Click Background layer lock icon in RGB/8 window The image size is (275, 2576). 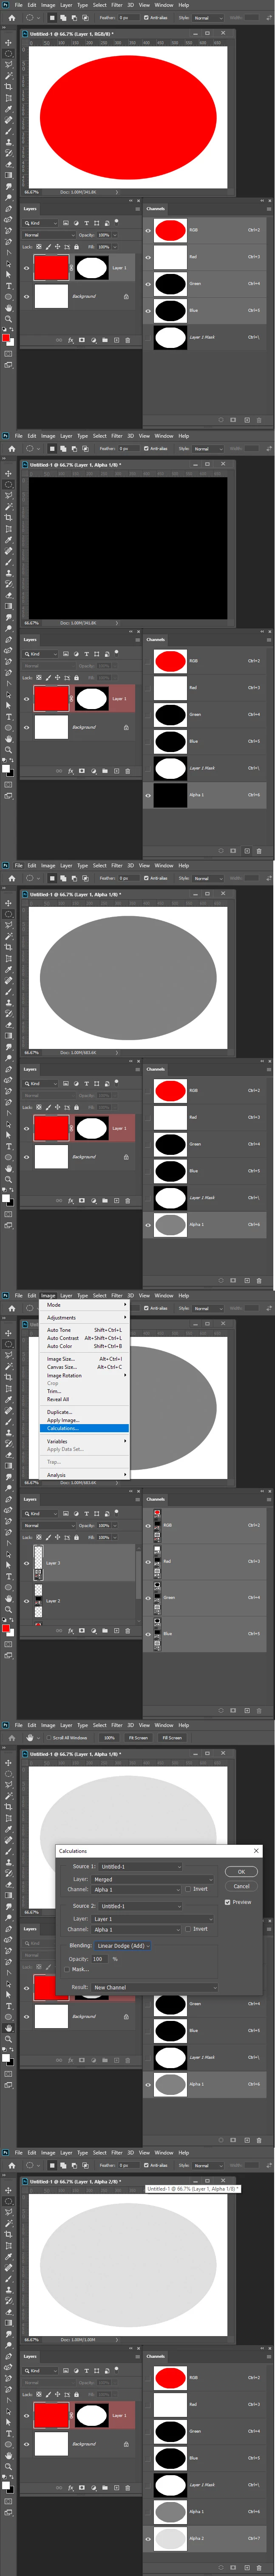point(126,296)
